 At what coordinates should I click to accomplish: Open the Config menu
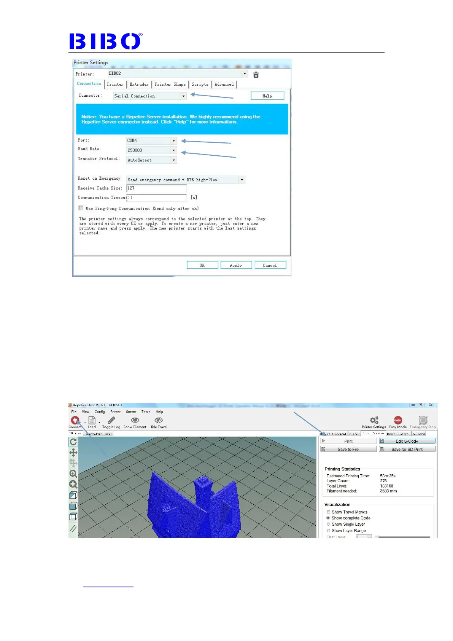(x=100, y=411)
